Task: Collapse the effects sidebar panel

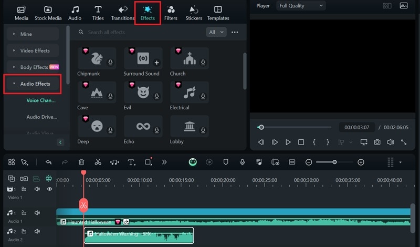Action: point(60,142)
